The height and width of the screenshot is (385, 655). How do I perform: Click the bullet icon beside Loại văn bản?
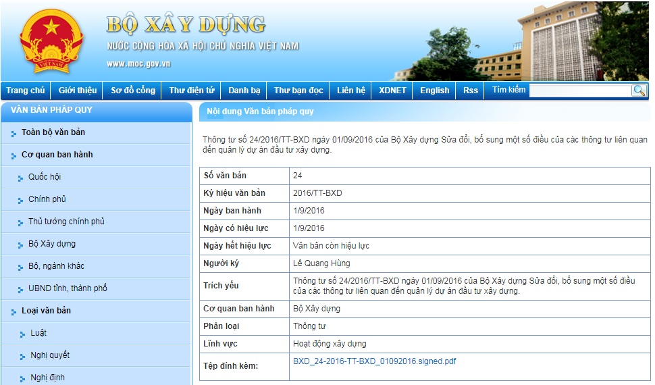14,311
